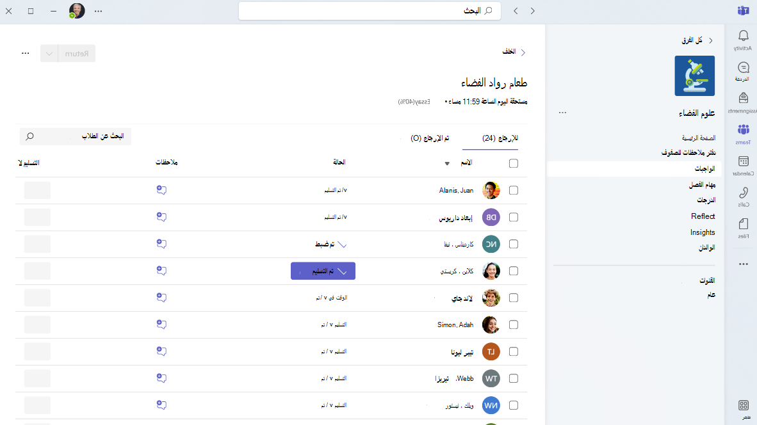Open feedback icon for كلاين كريستي
The height and width of the screenshot is (425, 757).
click(x=162, y=271)
